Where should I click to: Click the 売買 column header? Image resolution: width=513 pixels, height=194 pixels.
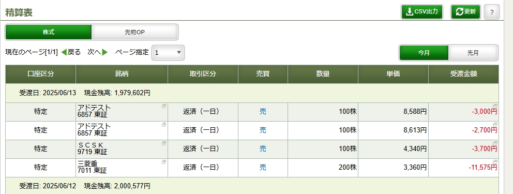(263, 74)
